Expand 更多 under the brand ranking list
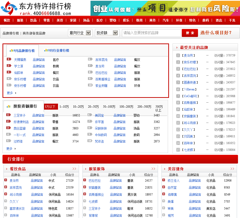 click(11, 93)
